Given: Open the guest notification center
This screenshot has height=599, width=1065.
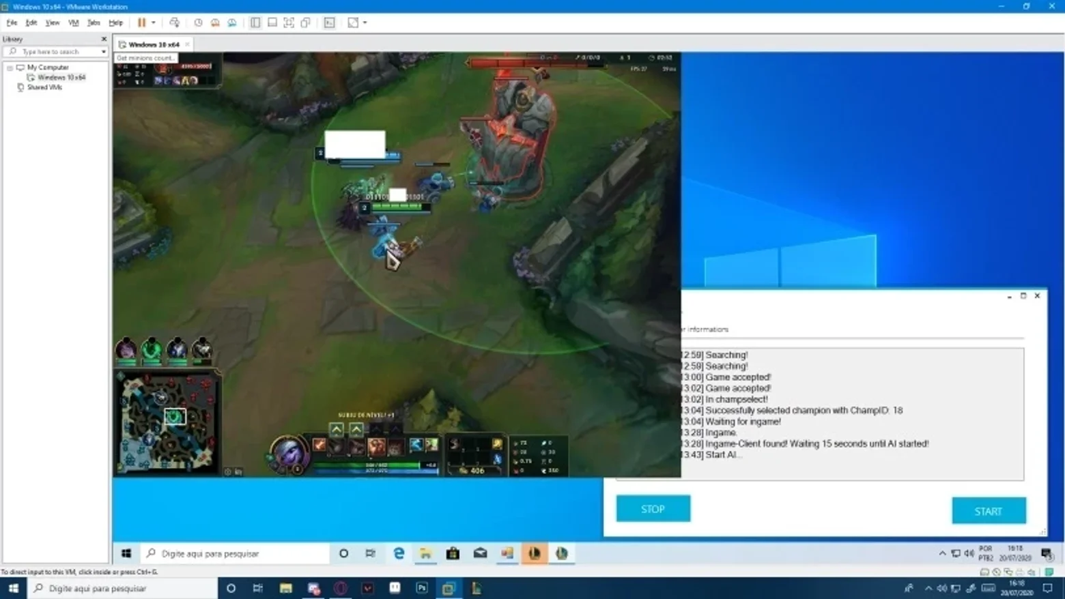Looking at the screenshot, I should [1047, 553].
